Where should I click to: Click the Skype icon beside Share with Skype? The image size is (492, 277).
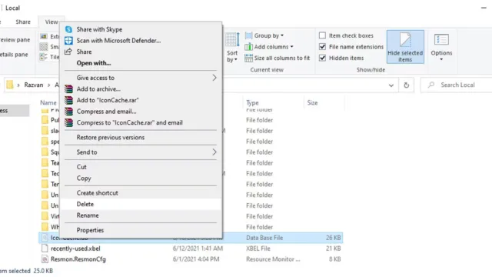68,29
